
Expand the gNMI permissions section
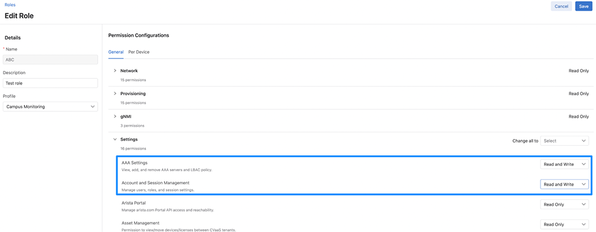[115, 117]
